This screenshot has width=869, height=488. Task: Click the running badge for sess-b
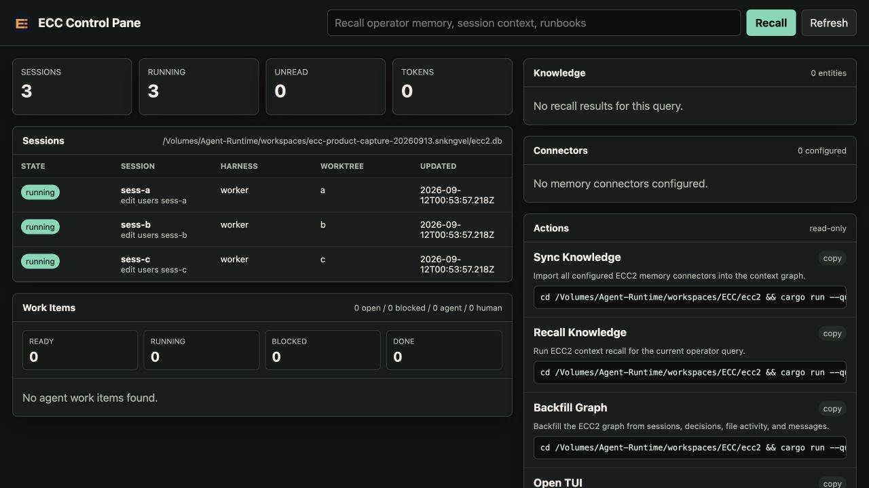click(40, 227)
